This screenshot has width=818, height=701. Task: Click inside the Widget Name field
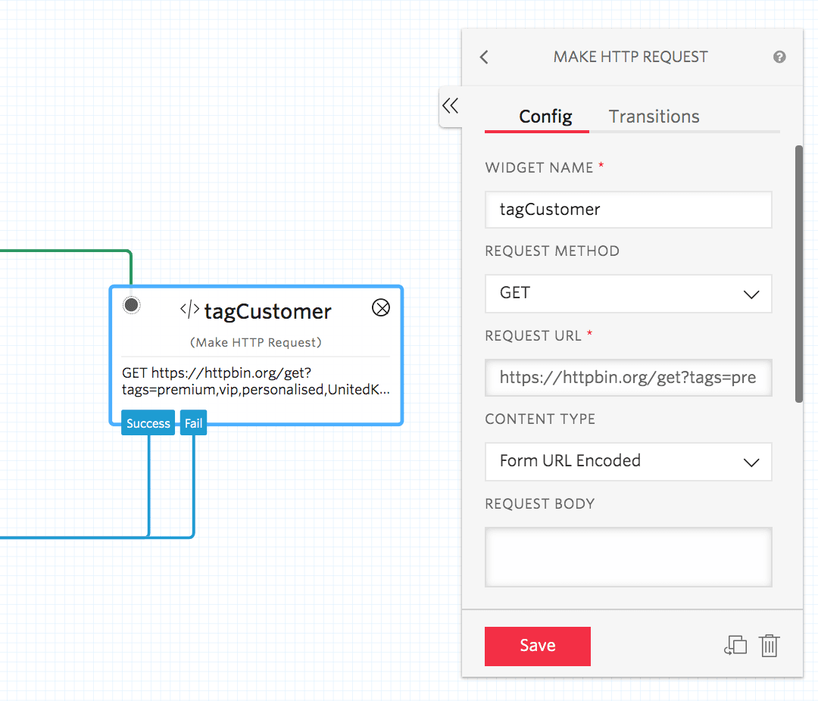(628, 210)
